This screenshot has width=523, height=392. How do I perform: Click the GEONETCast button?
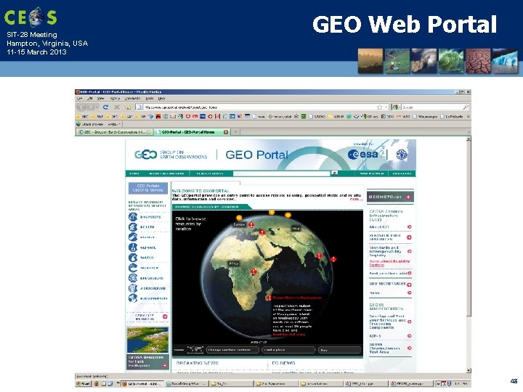point(390,197)
